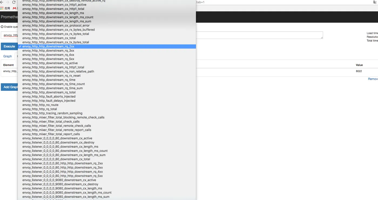Viewport: 378px width, 200px height.
Task: Pick envoy_http_http_no_route metric
Action: point(107,105)
